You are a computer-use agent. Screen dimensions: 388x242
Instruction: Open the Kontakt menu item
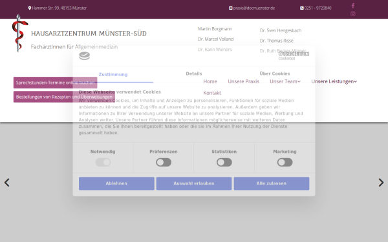212,93
